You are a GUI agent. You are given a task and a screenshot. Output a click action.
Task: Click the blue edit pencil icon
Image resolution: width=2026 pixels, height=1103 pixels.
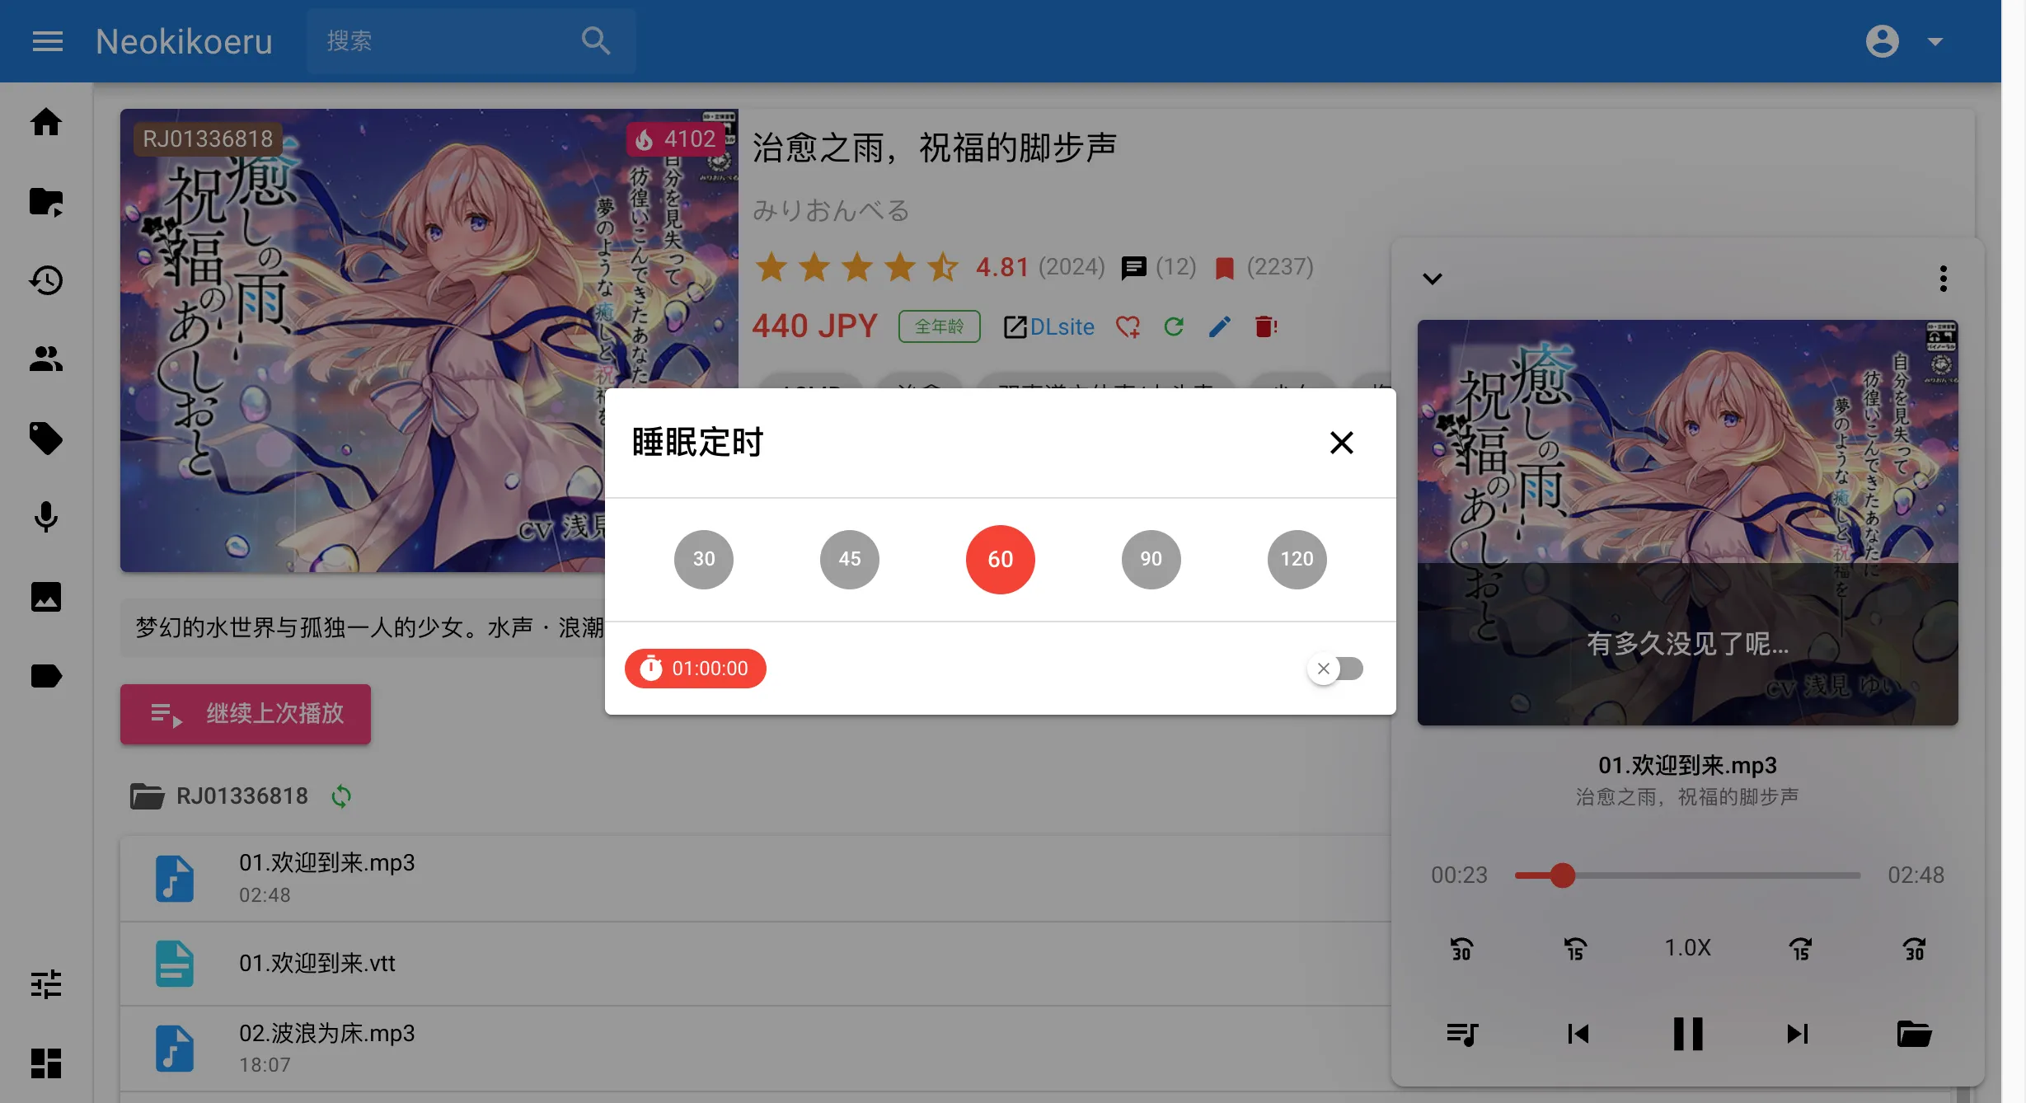coord(1220,326)
